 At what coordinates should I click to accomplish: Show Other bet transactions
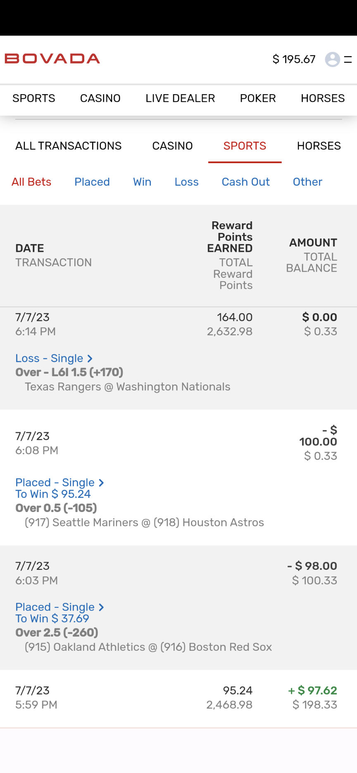[307, 182]
